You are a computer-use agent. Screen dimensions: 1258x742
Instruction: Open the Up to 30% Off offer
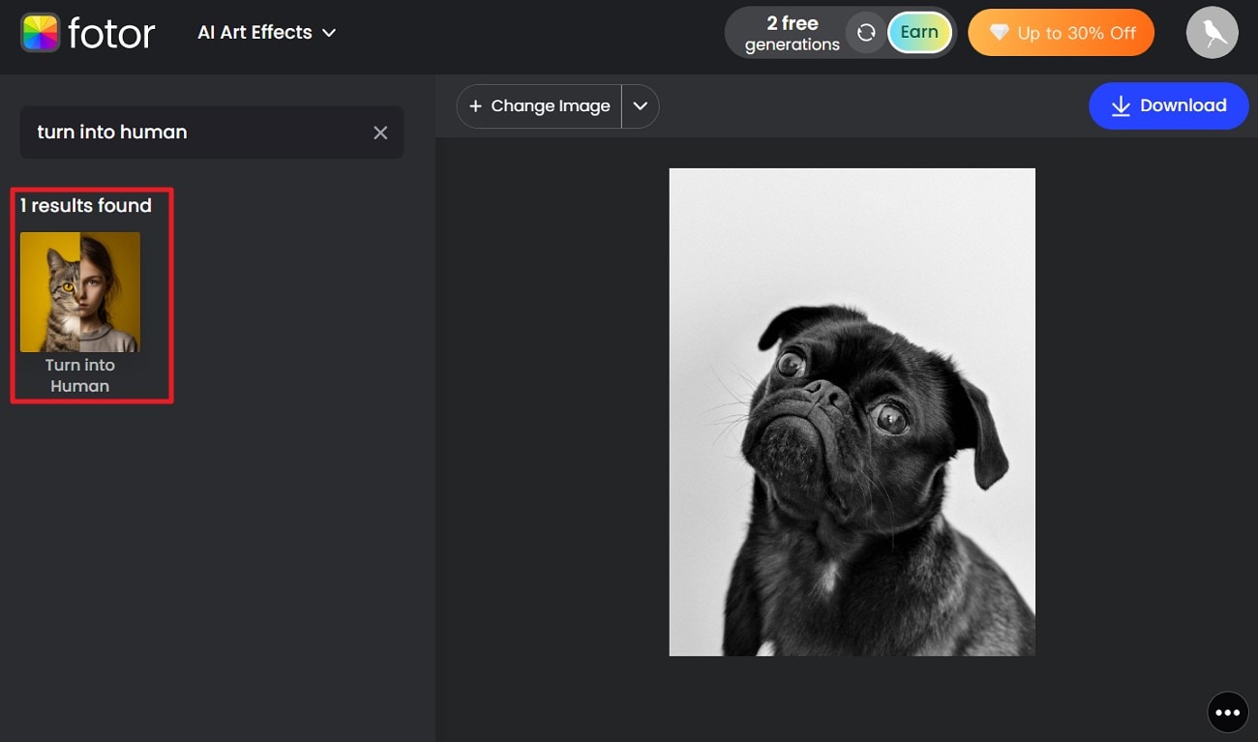pos(1061,32)
